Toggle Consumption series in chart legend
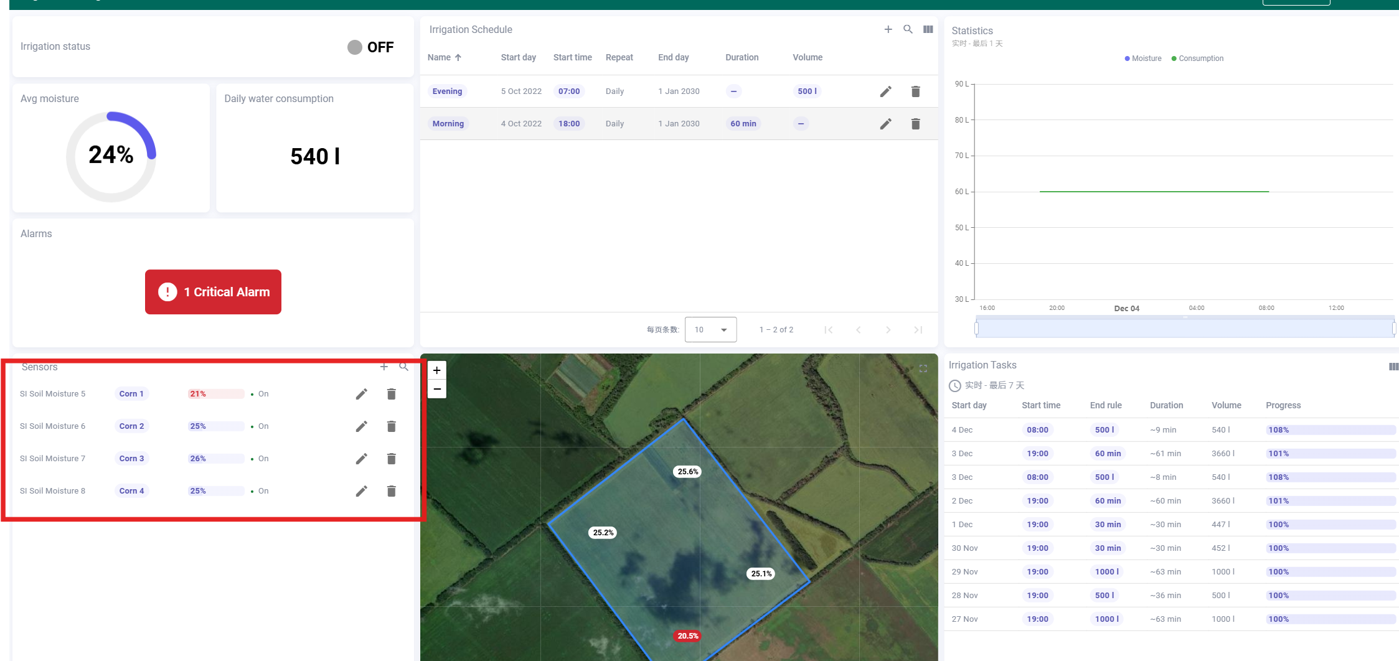The image size is (1399, 661). 1197,59
